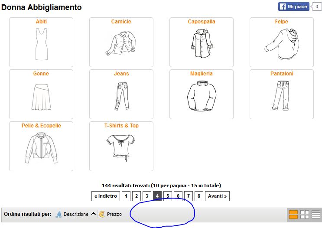Open the Capospalla category title link
The height and width of the screenshot is (228, 322).
click(x=202, y=22)
